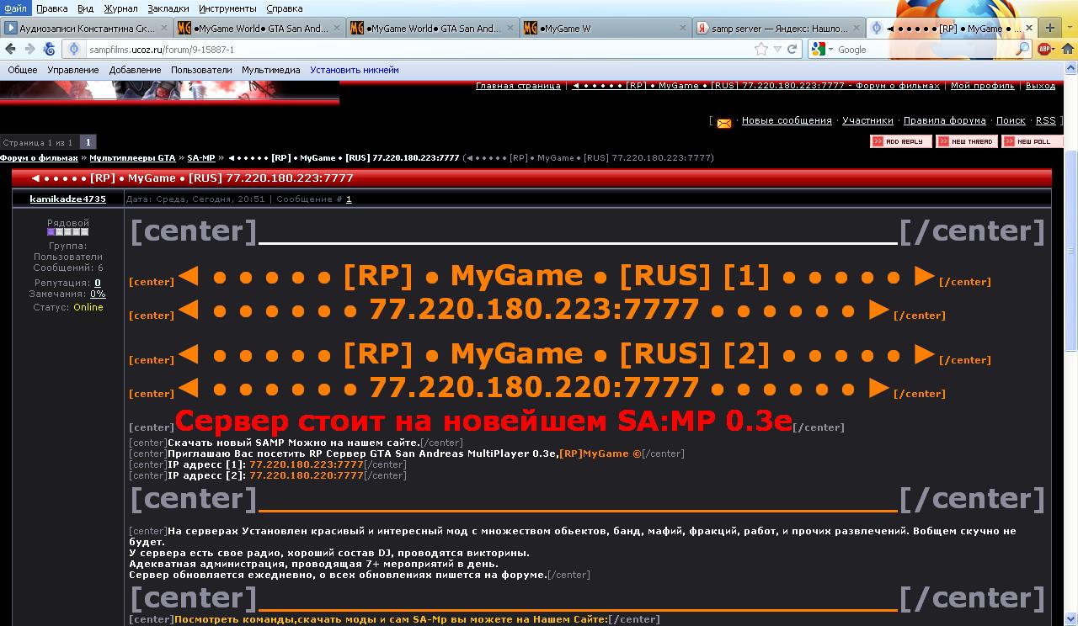Image resolution: width=1078 pixels, height=626 pixels.
Task: Open the Поиск forum link
Action: tap(1011, 120)
